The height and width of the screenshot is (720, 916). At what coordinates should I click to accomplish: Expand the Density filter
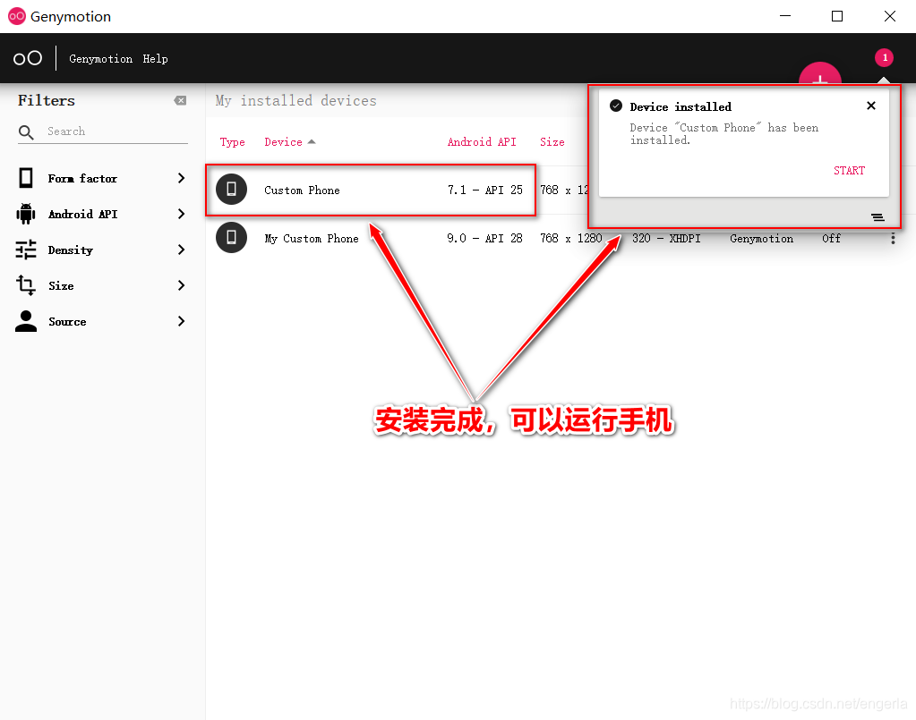(181, 250)
